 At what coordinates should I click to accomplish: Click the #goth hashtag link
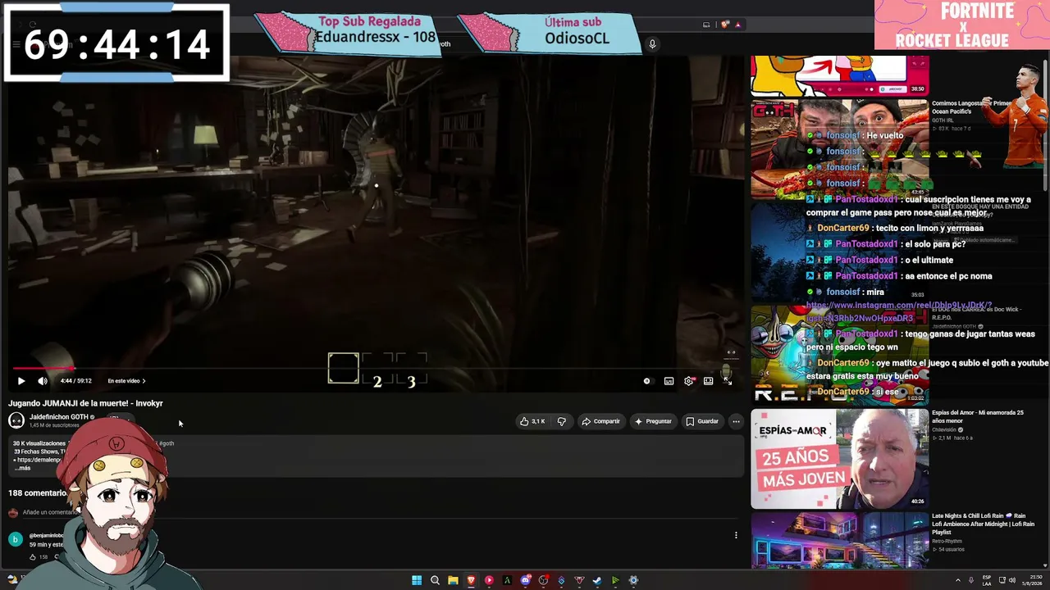[x=166, y=443]
